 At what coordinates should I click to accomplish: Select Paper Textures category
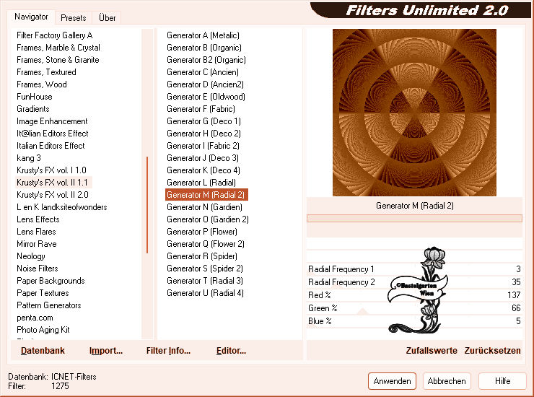tap(43, 293)
